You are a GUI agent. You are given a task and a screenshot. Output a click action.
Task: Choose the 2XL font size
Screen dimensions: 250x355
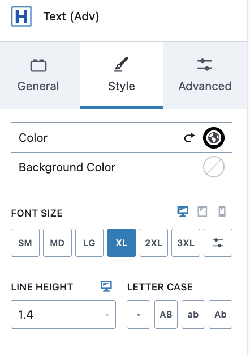click(154, 243)
